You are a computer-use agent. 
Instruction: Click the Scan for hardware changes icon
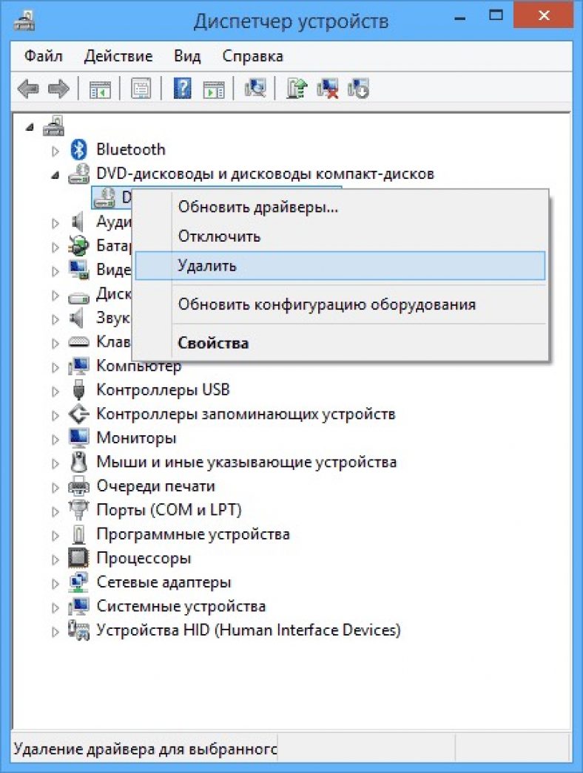click(255, 89)
